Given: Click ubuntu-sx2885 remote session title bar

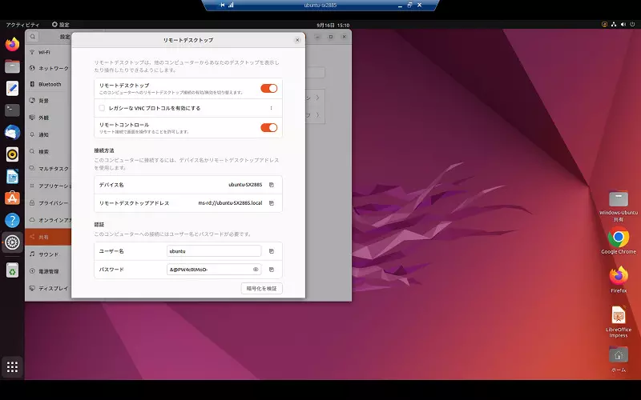Looking at the screenshot, I should 320,6.
